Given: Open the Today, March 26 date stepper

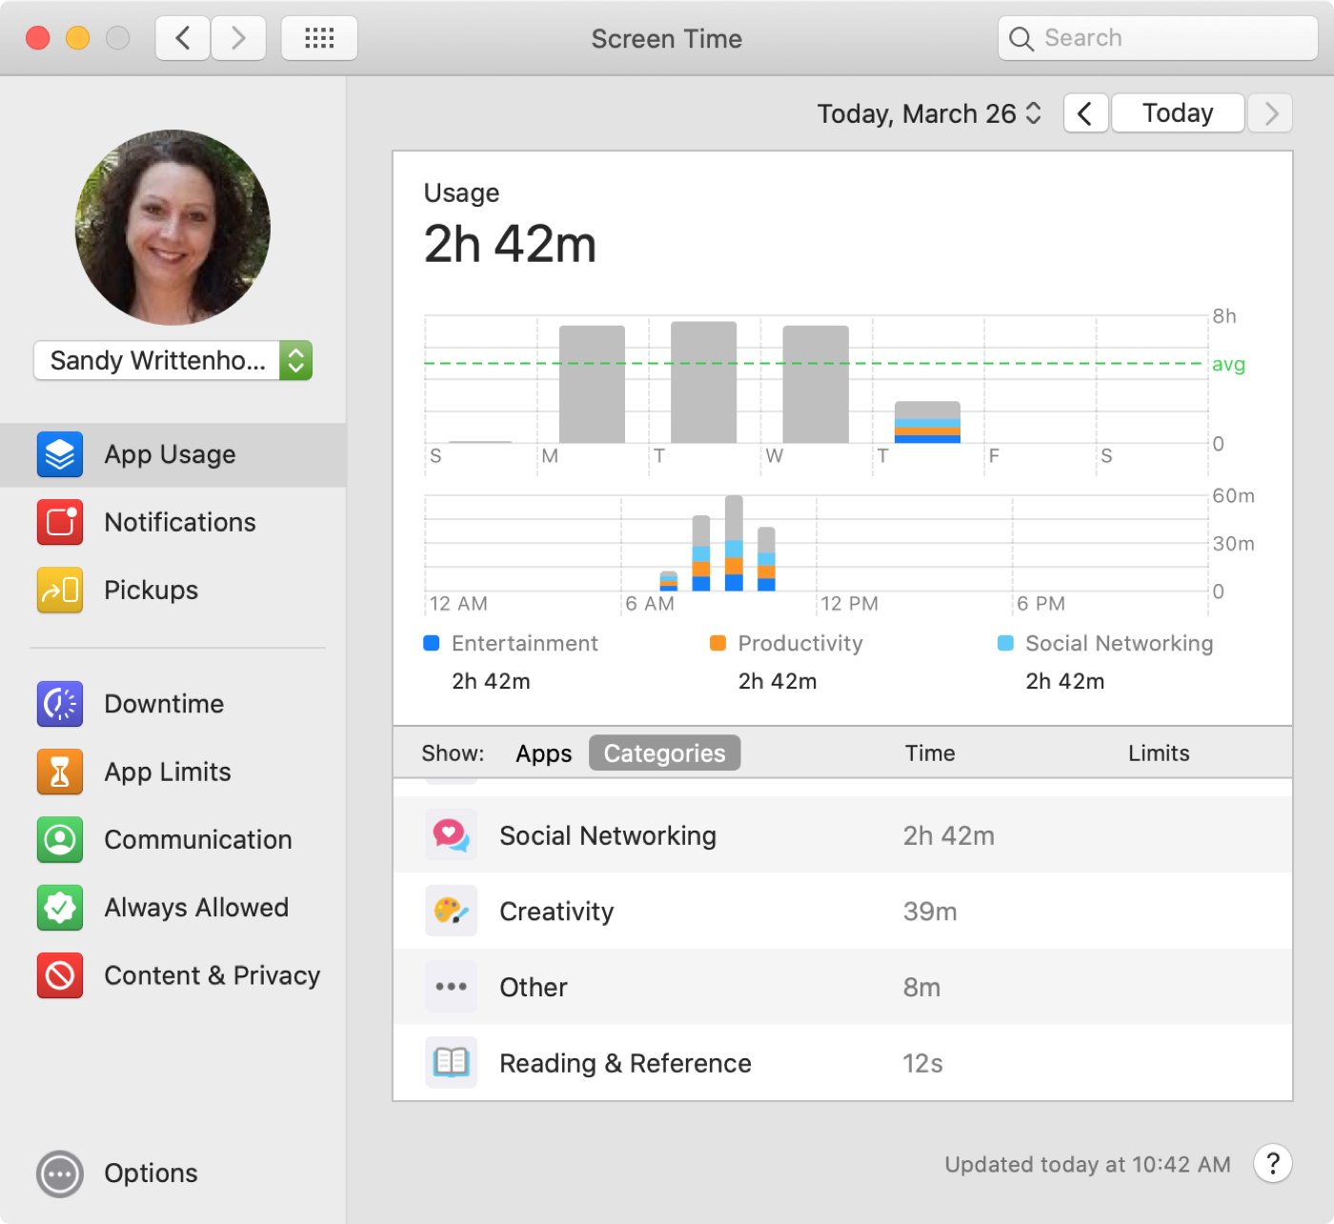Looking at the screenshot, I should [x=1034, y=112].
